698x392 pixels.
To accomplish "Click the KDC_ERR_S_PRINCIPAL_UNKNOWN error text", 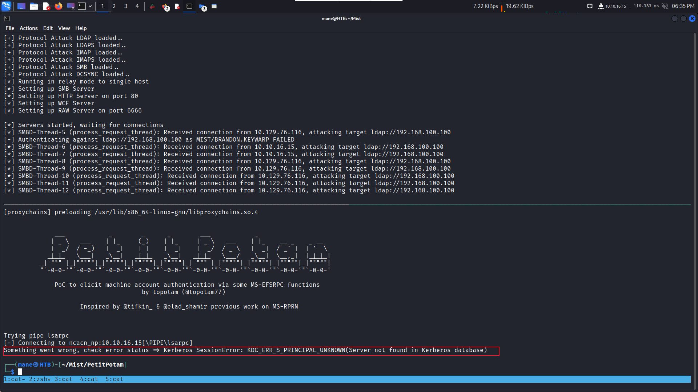I will click(296, 350).
